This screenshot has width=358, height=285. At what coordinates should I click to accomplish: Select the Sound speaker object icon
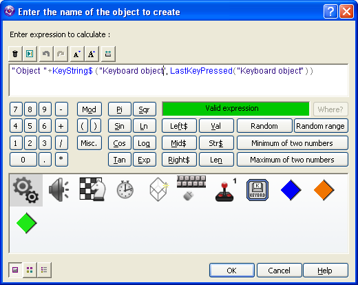[x=59, y=190]
